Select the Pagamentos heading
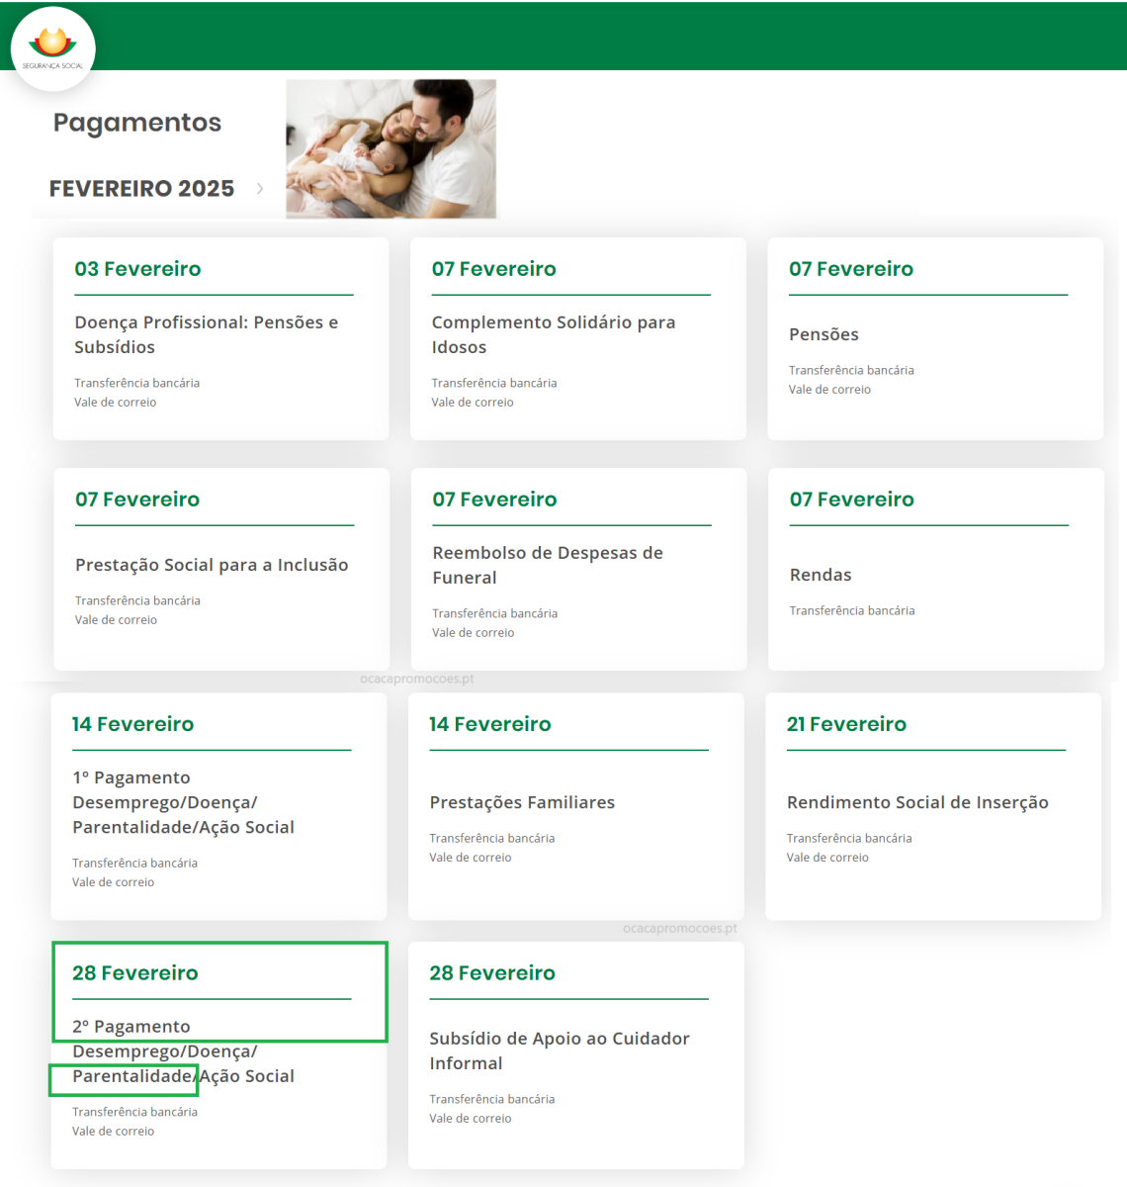 click(137, 123)
